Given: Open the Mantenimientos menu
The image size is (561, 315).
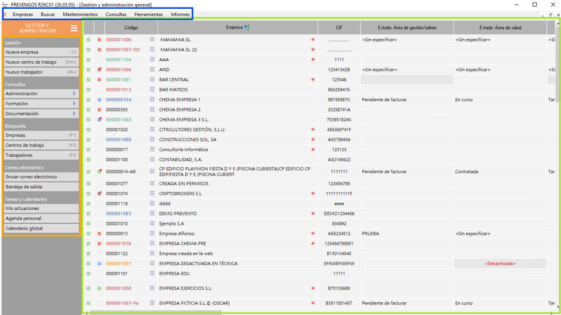Looking at the screenshot, I should point(80,14).
